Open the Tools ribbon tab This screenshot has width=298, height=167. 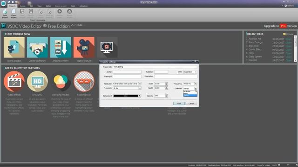click(x=73, y=6)
